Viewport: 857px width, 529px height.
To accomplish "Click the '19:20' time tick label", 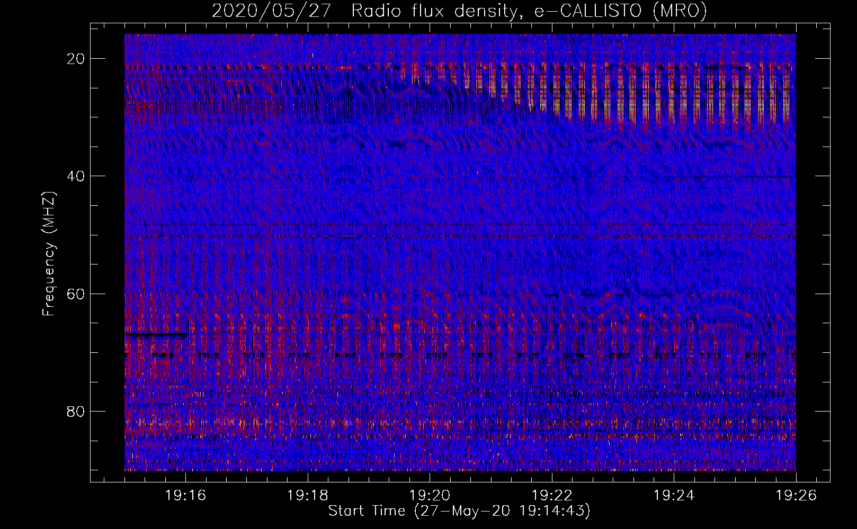I will [x=430, y=496].
